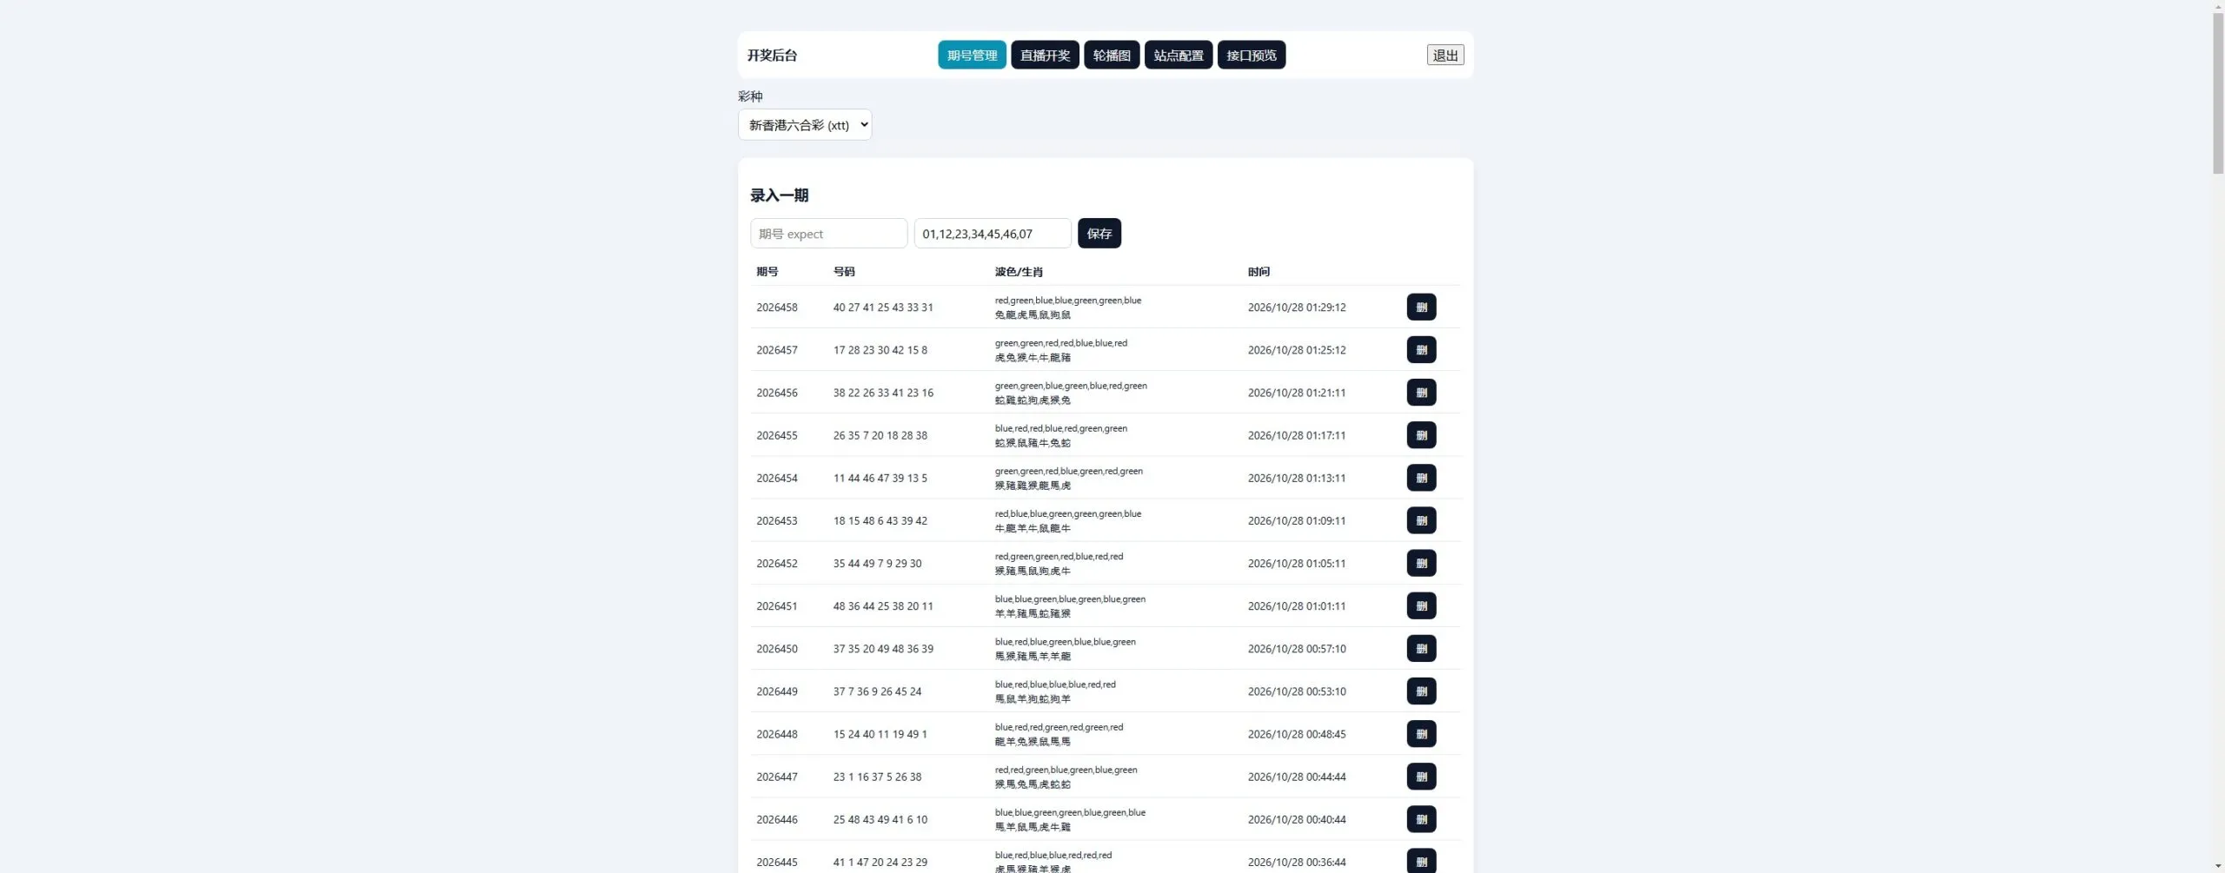Delete row for issue 2026456
Screen dimensions: 2225x873
tap(1421, 392)
